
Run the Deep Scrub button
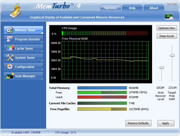(x=167, y=36)
